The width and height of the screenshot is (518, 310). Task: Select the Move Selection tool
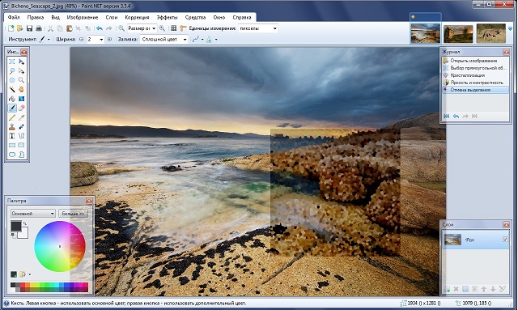coord(22,71)
